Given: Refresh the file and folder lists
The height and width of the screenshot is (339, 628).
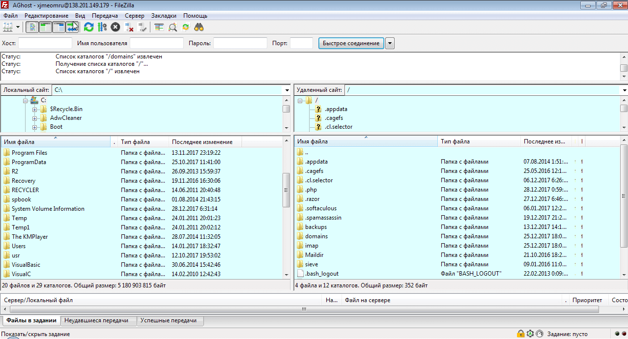Looking at the screenshot, I should [88, 27].
